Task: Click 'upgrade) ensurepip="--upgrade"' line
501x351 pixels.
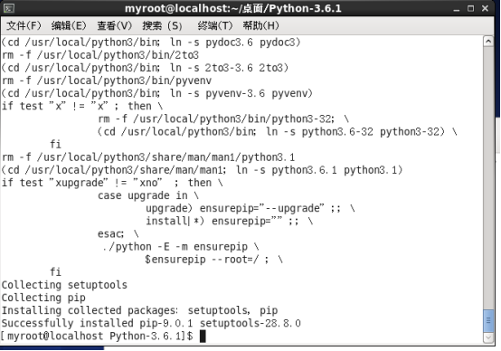Action: [x=250, y=208]
